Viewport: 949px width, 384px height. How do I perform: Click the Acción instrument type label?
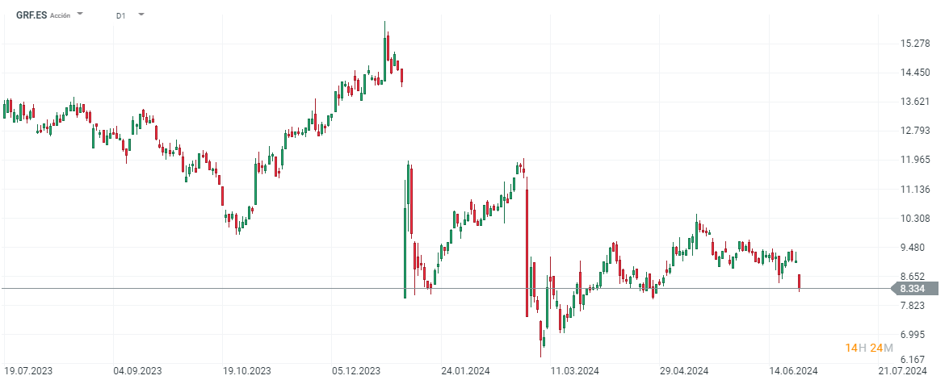coord(61,15)
